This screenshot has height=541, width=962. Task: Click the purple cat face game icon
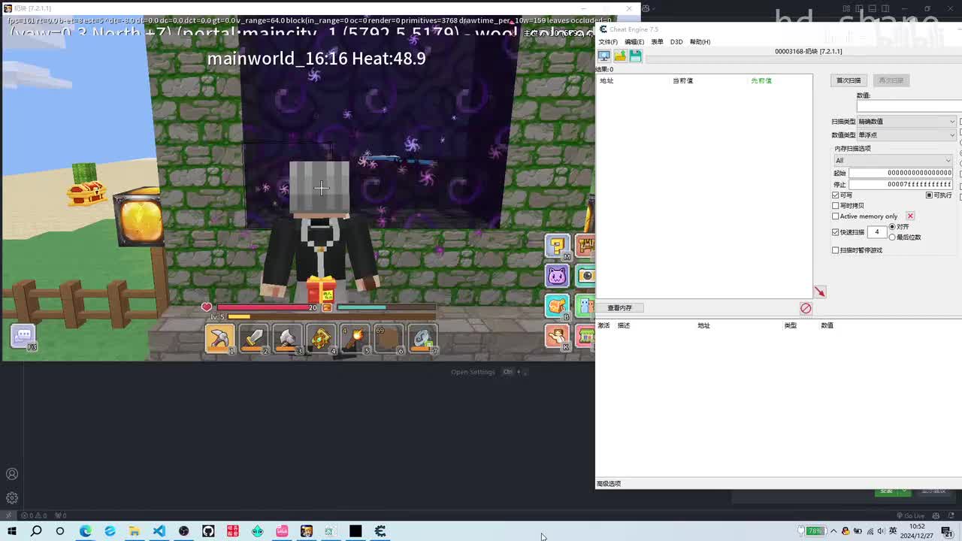tap(557, 275)
